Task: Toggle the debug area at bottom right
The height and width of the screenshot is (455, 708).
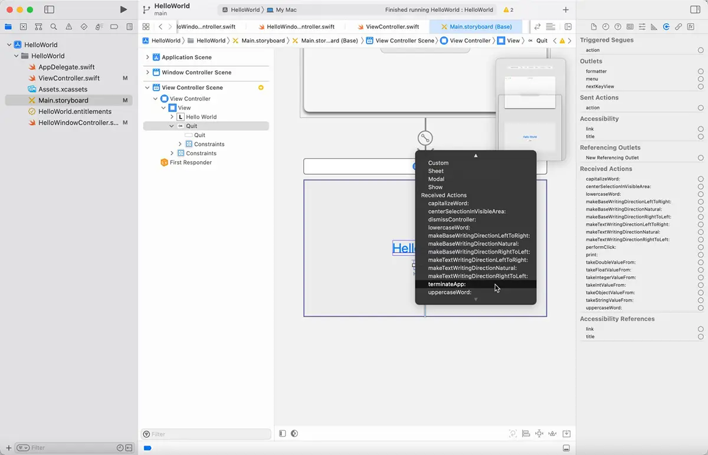Action: click(x=566, y=448)
